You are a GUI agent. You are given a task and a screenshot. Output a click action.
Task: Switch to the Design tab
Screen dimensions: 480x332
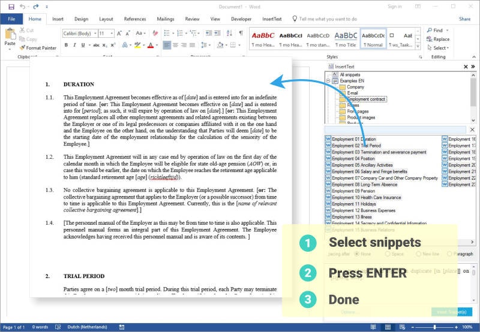pyautogui.click(x=81, y=19)
